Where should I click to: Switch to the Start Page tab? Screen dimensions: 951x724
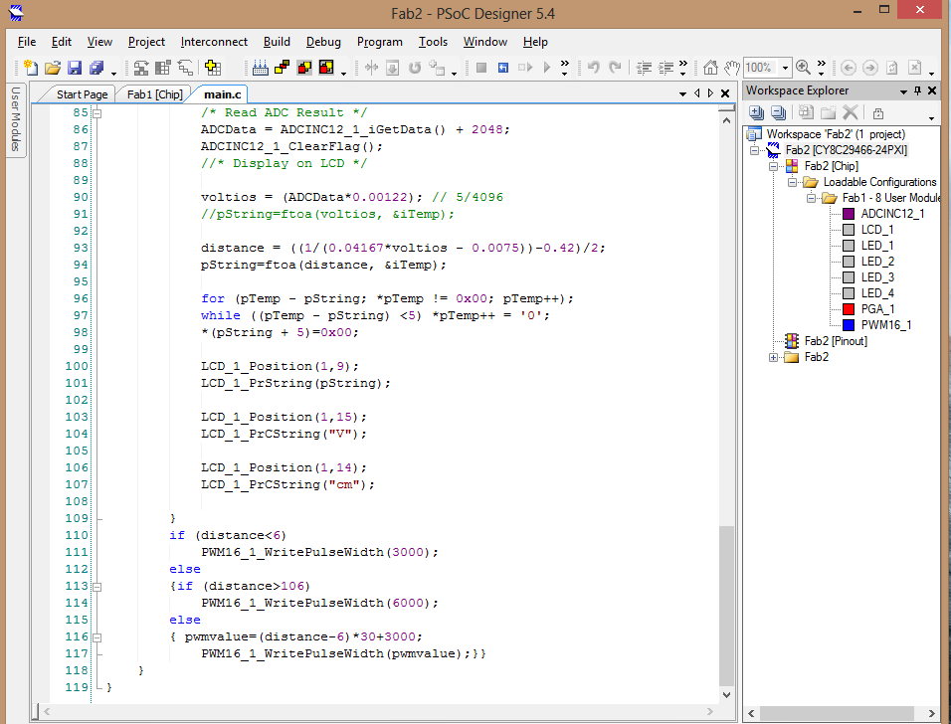tap(82, 94)
